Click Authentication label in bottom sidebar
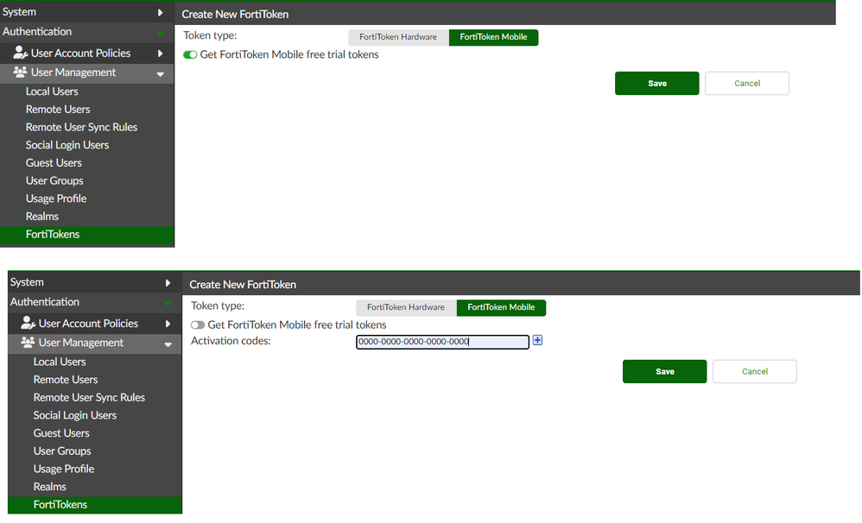The height and width of the screenshot is (523, 862). (x=45, y=301)
